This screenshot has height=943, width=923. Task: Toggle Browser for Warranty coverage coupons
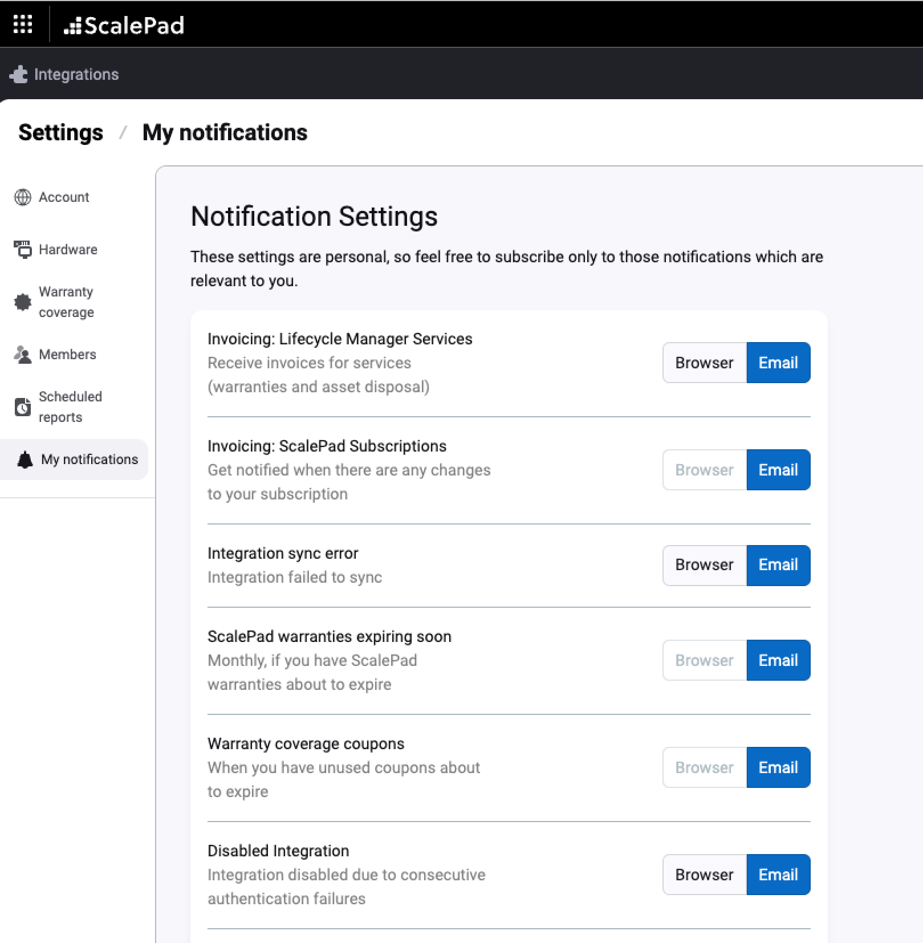tap(705, 767)
